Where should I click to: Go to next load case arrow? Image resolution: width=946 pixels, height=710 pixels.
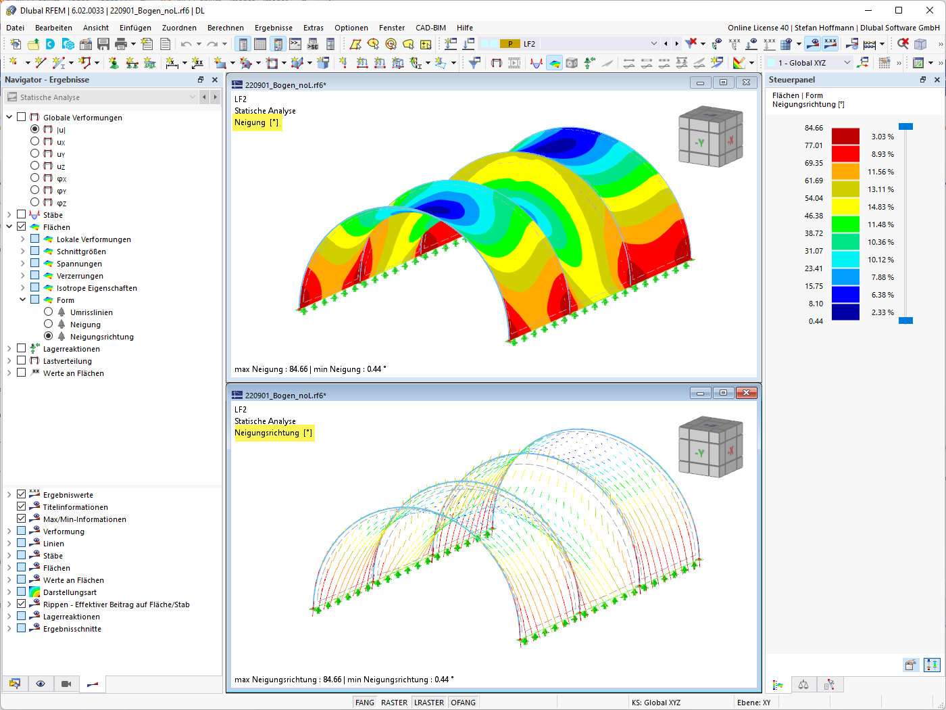click(676, 44)
